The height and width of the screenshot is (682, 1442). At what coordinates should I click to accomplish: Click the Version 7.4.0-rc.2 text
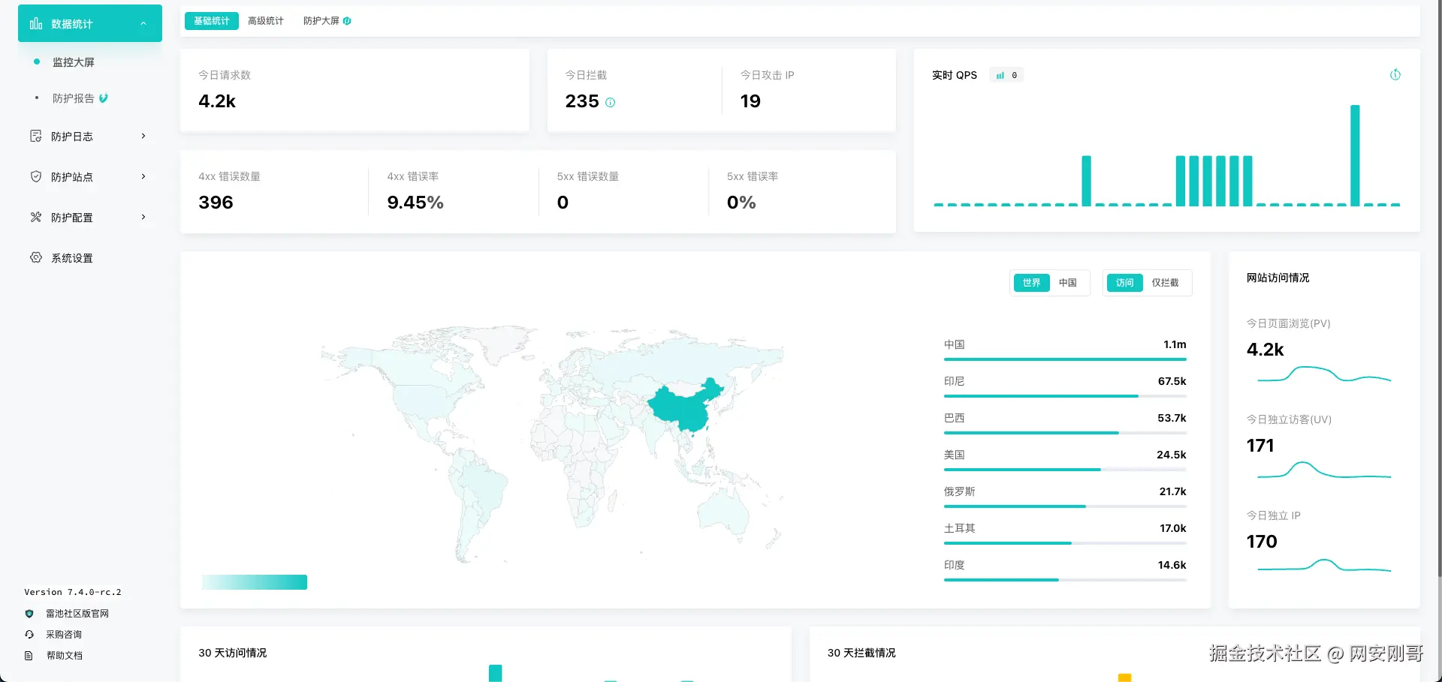[73, 592]
